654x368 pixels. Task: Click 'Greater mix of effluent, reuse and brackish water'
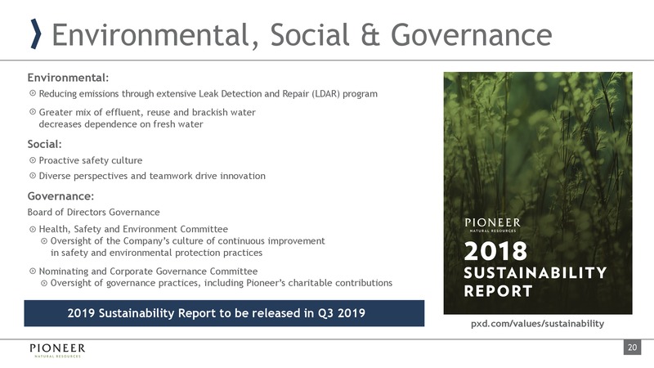click(x=147, y=112)
